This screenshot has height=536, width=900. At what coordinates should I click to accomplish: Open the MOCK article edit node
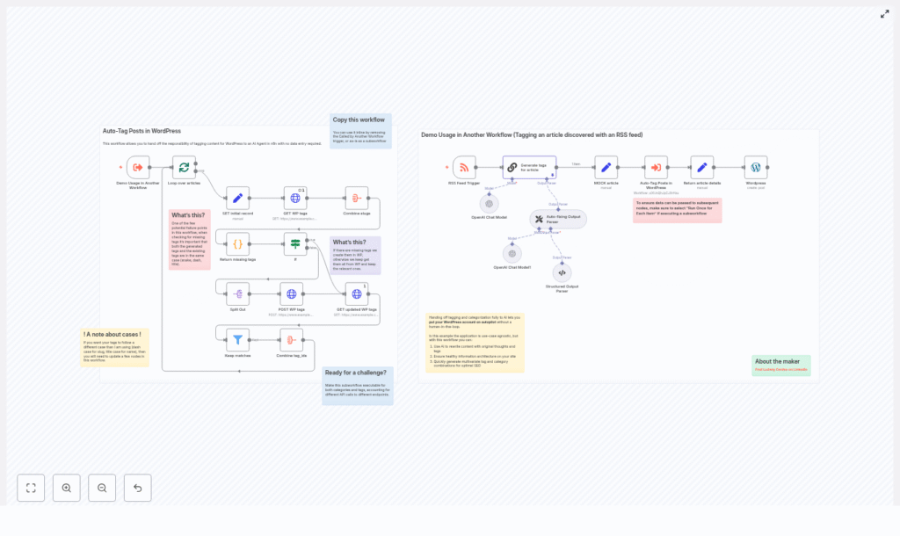point(606,167)
